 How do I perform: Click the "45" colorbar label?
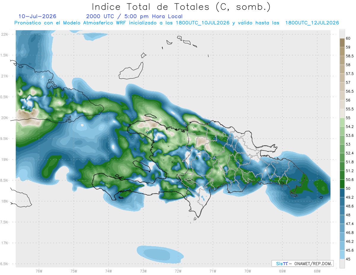point(348,259)
